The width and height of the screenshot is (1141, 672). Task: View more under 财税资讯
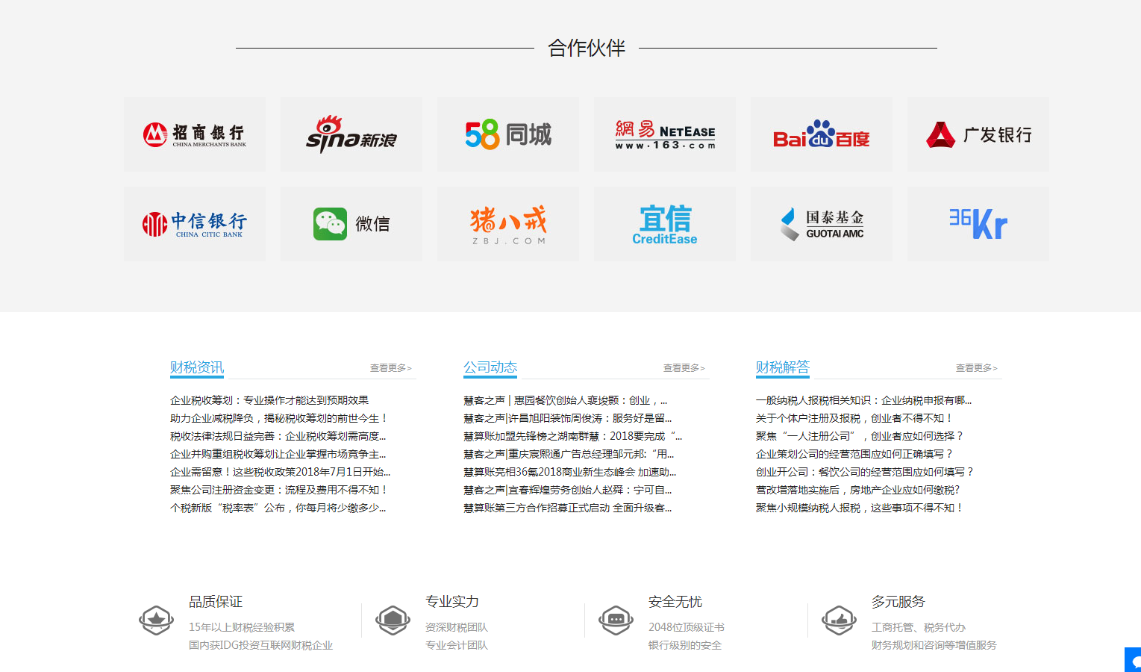[x=391, y=368]
